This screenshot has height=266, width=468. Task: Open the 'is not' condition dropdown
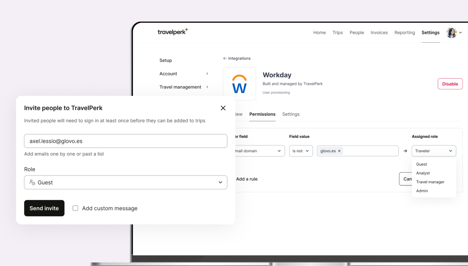[x=301, y=151]
